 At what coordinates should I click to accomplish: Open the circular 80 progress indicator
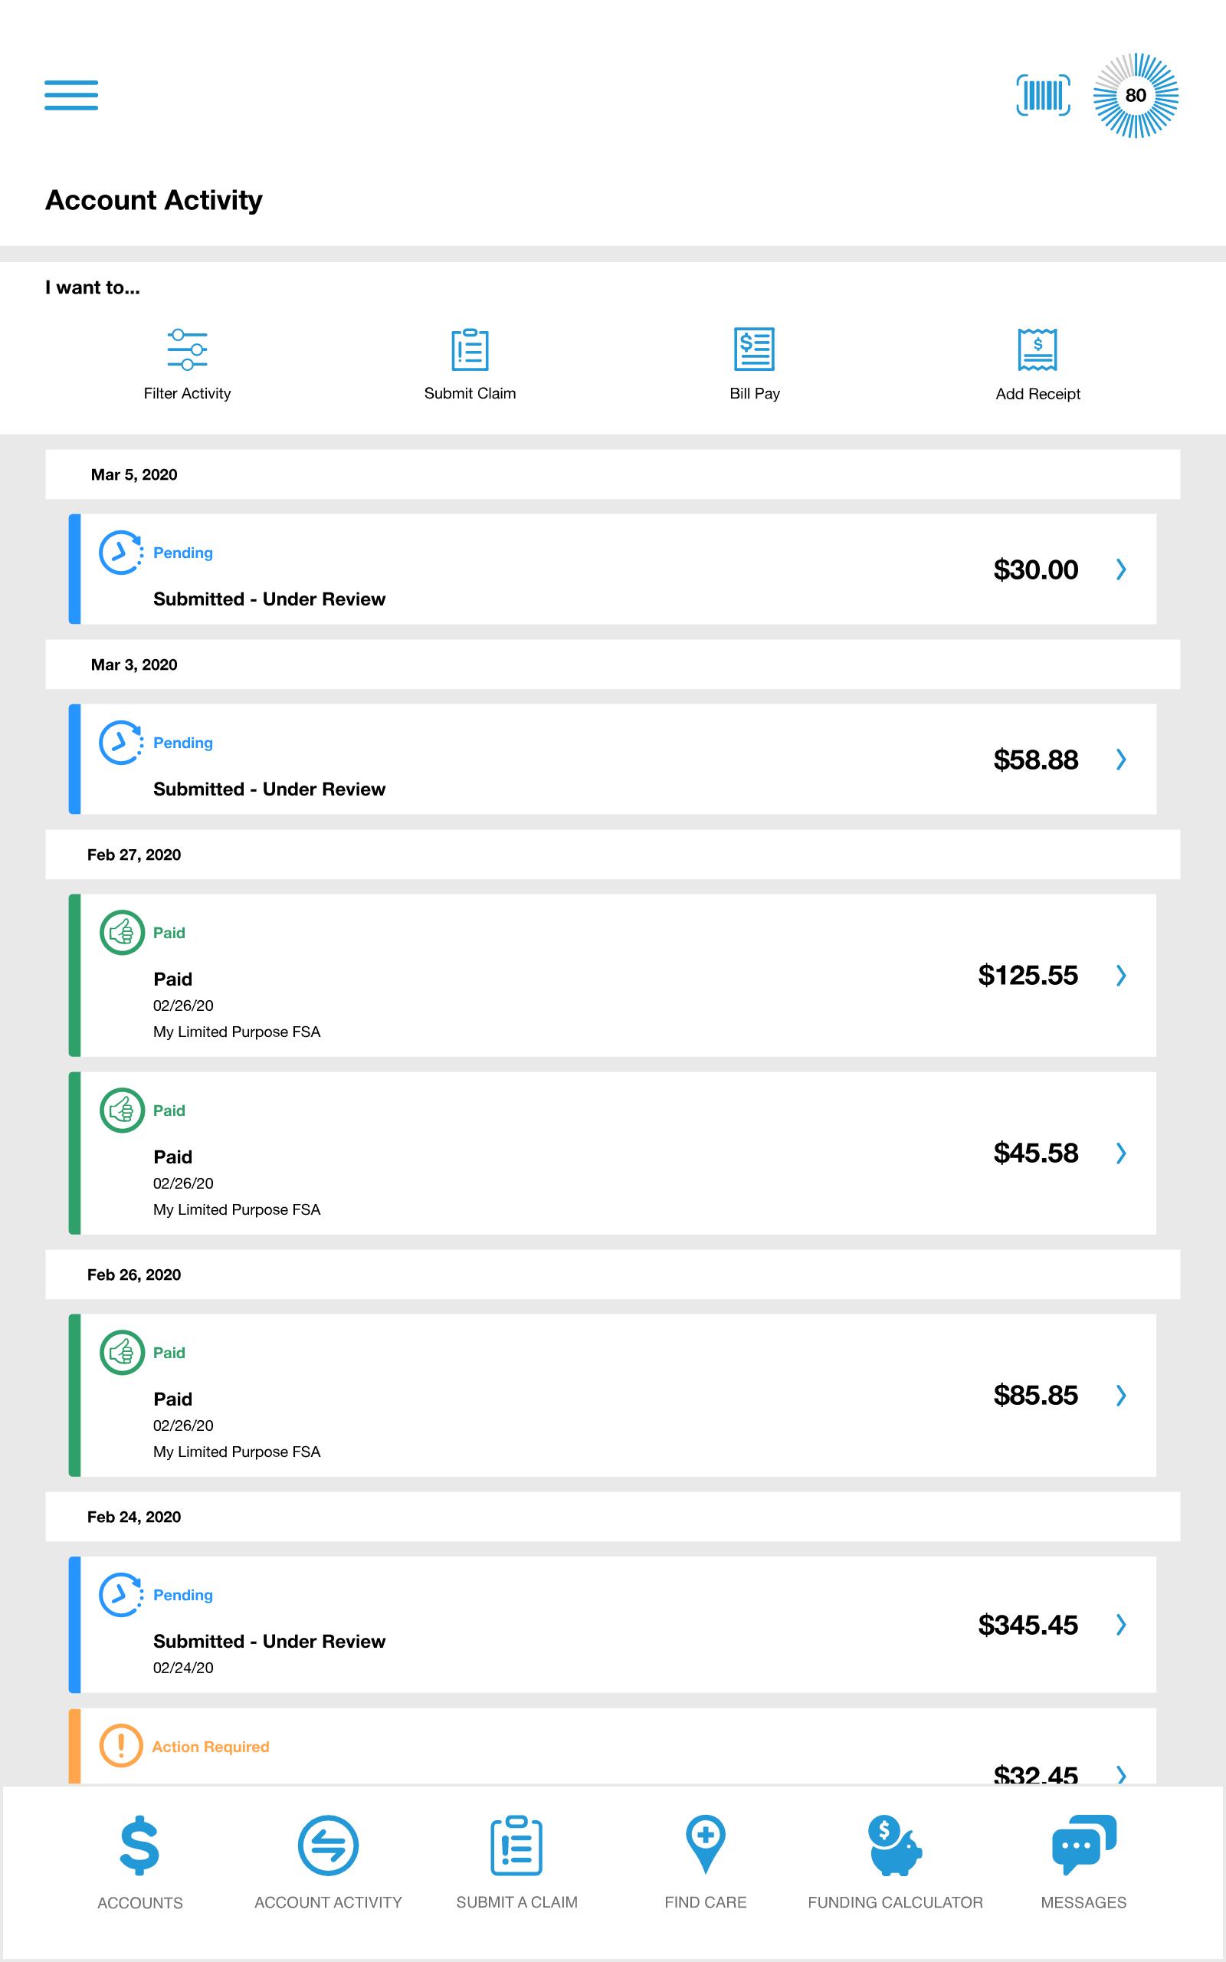pos(1135,95)
